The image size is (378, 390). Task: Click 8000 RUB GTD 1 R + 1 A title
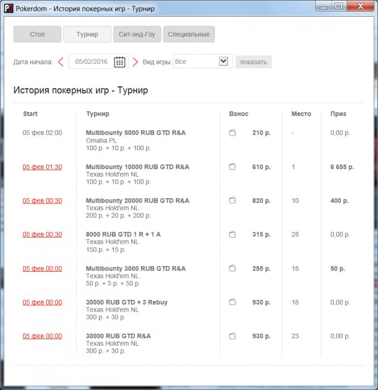(x=123, y=234)
